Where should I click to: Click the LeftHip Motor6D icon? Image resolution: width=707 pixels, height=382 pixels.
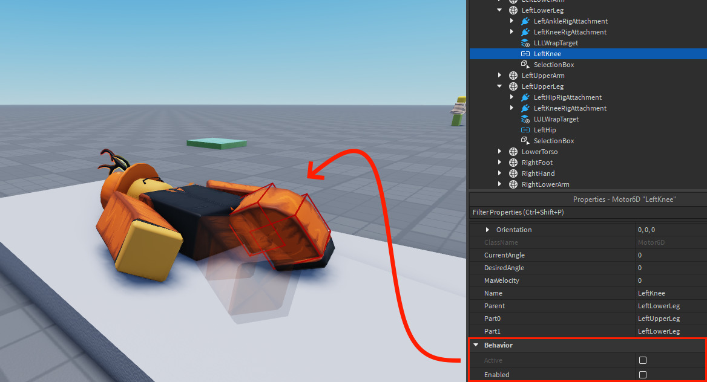click(x=525, y=130)
